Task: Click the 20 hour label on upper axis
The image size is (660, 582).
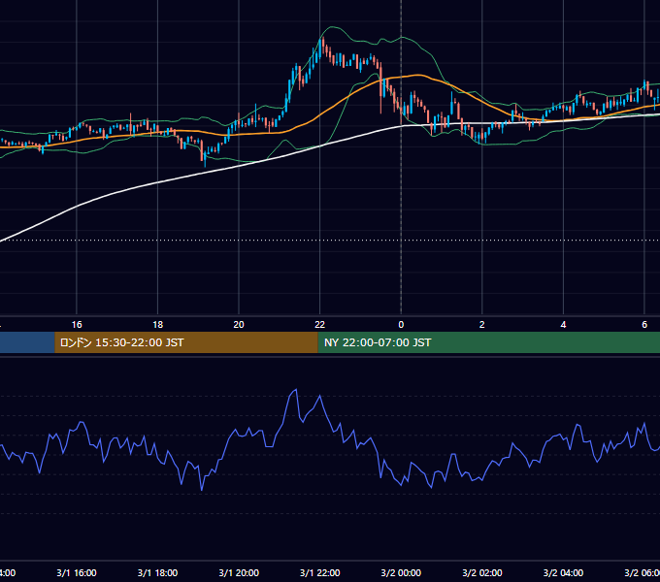Action: click(239, 325)
